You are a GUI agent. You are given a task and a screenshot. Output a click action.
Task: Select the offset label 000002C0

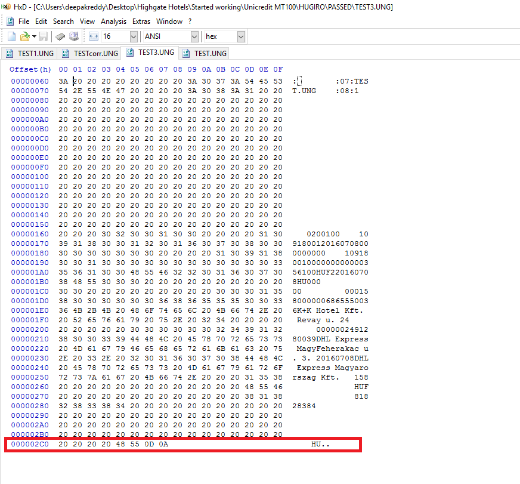tap(30, 444)
